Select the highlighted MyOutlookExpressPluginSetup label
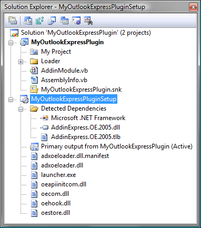 point(74,99)
